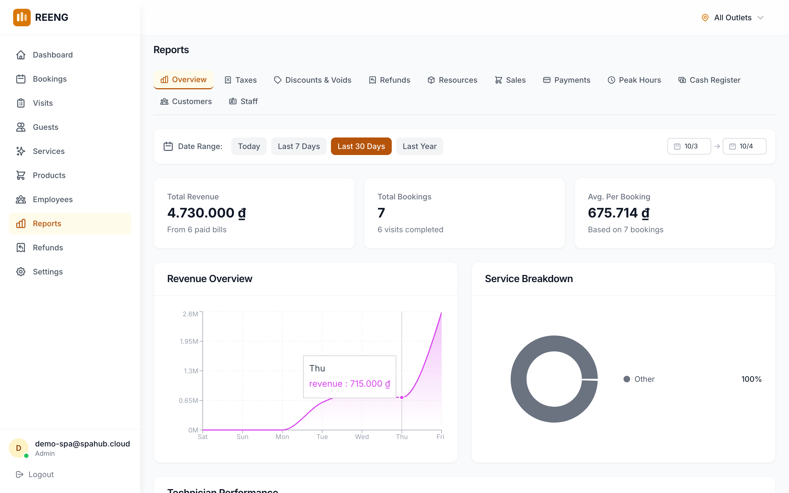Open the Bookings calendar icon in sidebar
The height and width of the screenshot is (493, 789).
pyautogui.click(x=21, y=79)
